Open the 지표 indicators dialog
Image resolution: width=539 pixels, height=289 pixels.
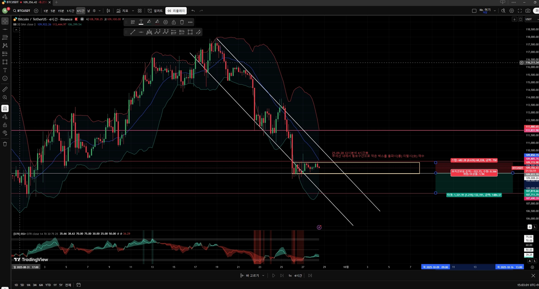coord(122,11)
